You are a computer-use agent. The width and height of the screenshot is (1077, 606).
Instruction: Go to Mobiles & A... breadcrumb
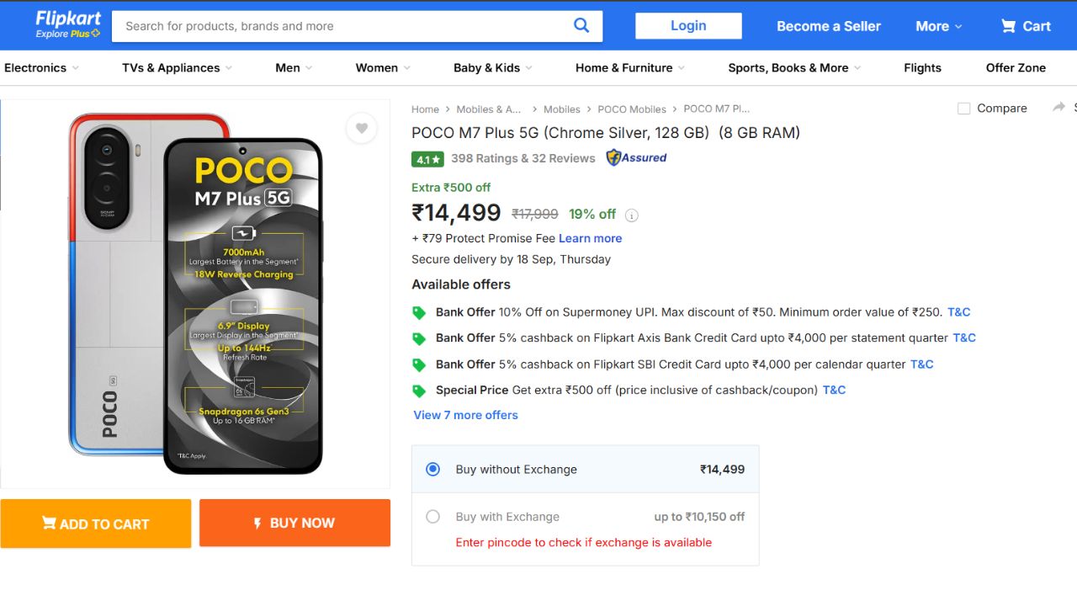[489, 109]
